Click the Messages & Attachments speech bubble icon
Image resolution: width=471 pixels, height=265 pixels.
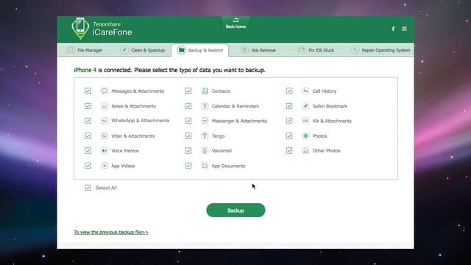click(105, 91)
